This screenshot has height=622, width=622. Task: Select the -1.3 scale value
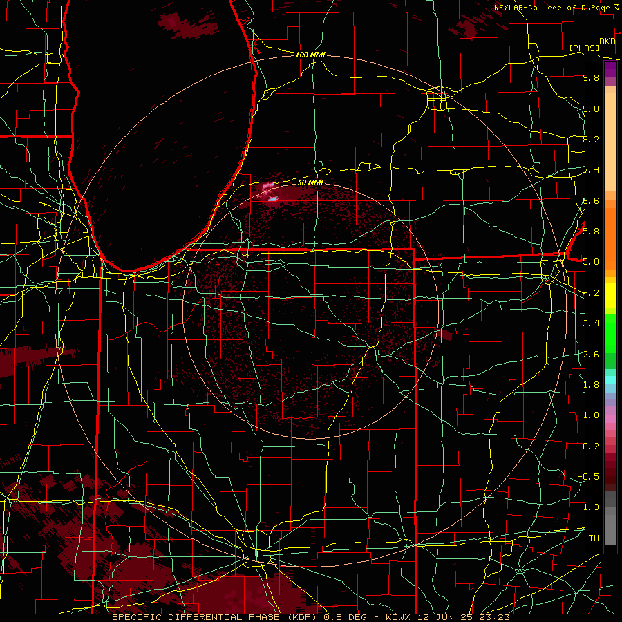(588, 507)
